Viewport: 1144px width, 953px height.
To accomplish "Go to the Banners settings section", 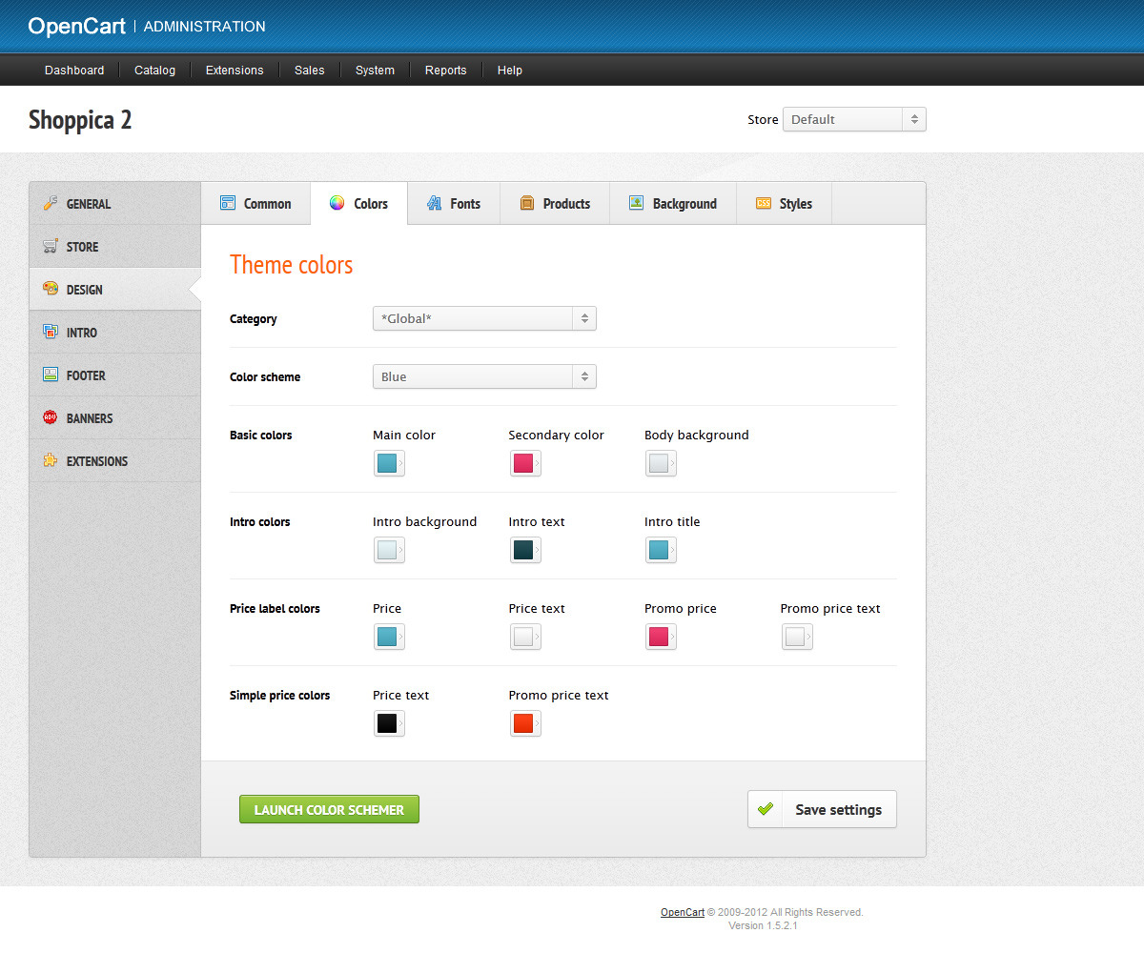I will [115, 418].
